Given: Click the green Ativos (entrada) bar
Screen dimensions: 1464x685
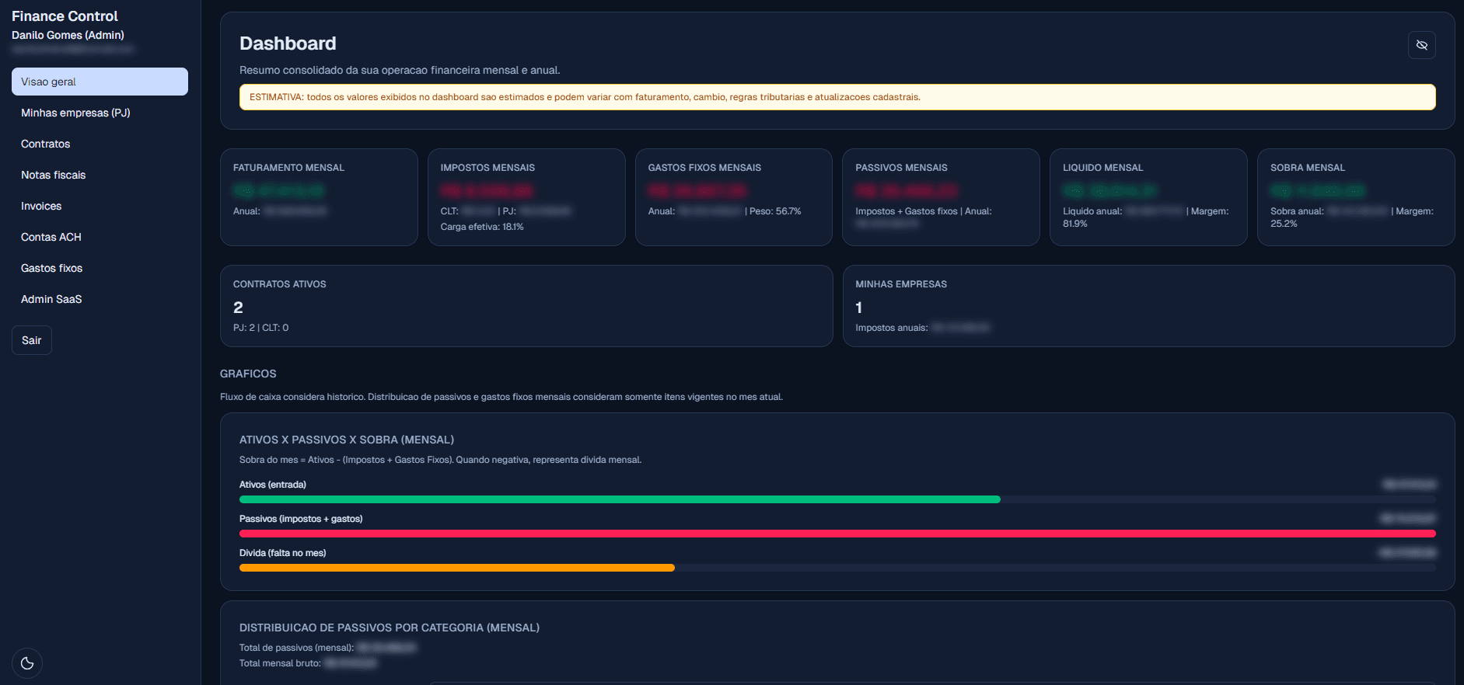Looking at the screenshot, I should [x=620, y=499].
